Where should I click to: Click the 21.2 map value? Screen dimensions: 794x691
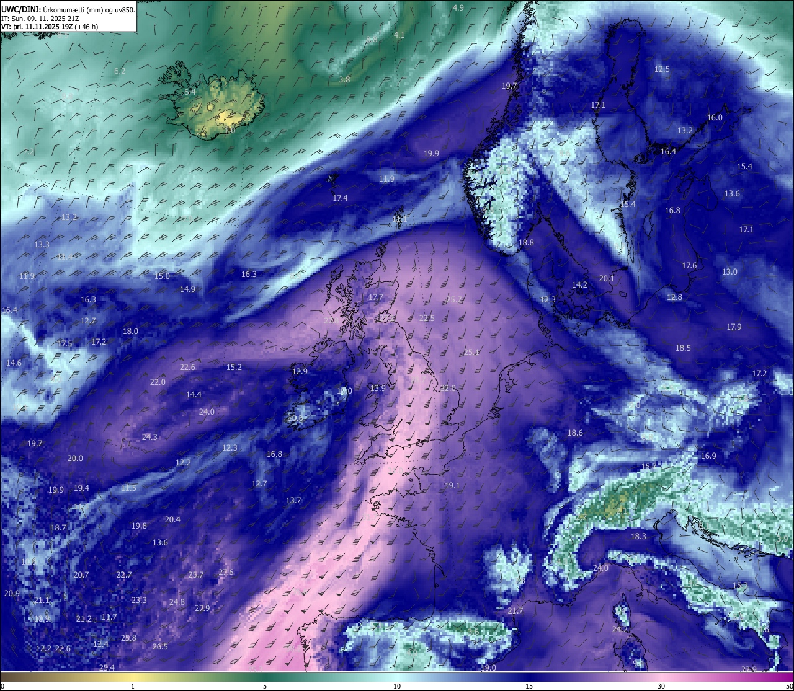tap(84, 619)
